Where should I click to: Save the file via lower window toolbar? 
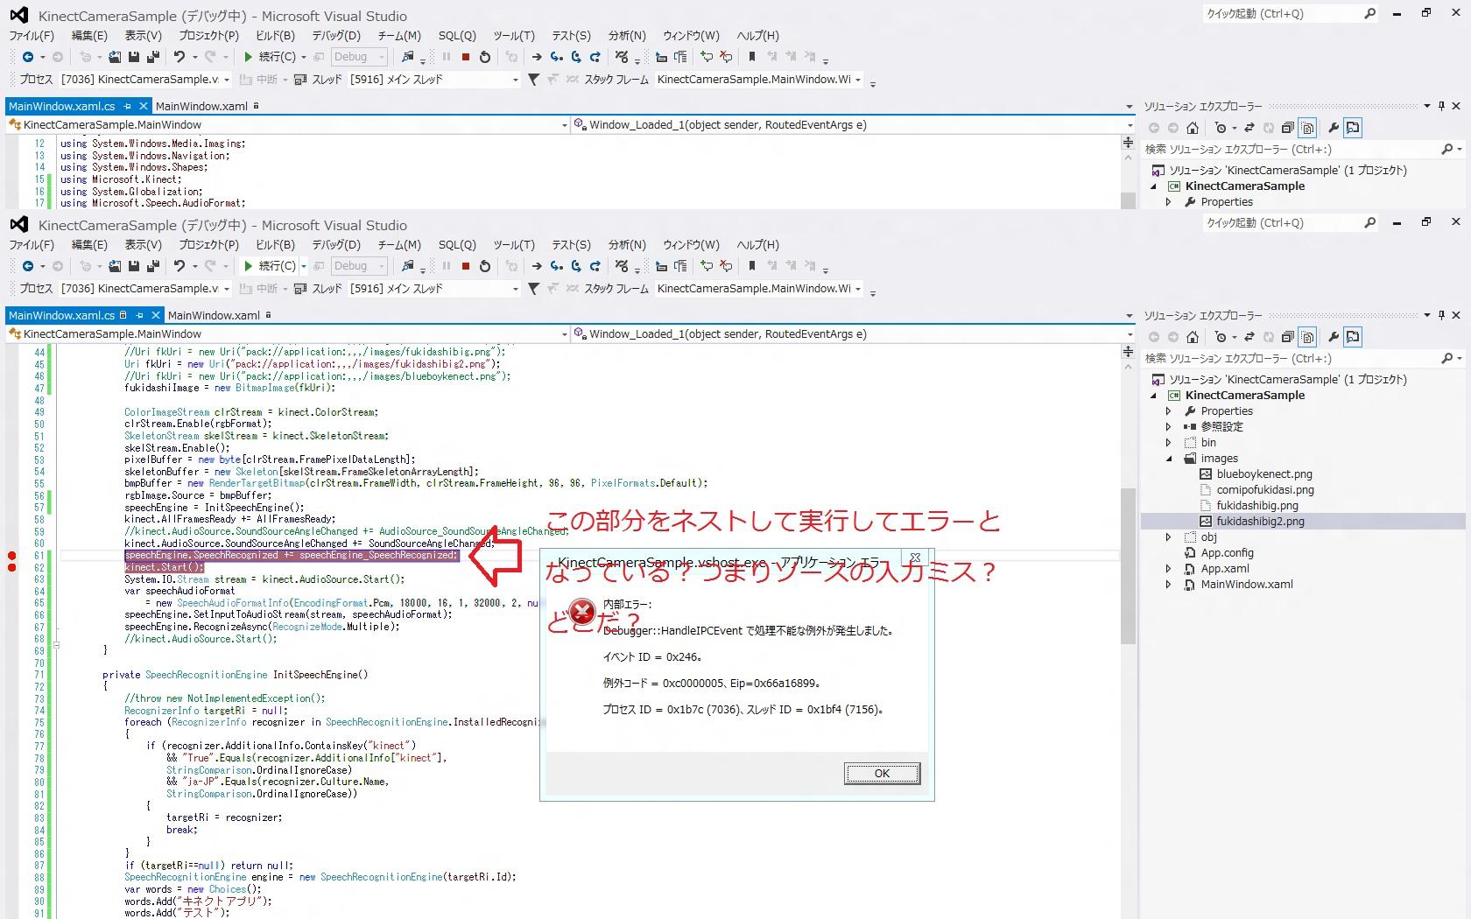(x=134, y=266)
